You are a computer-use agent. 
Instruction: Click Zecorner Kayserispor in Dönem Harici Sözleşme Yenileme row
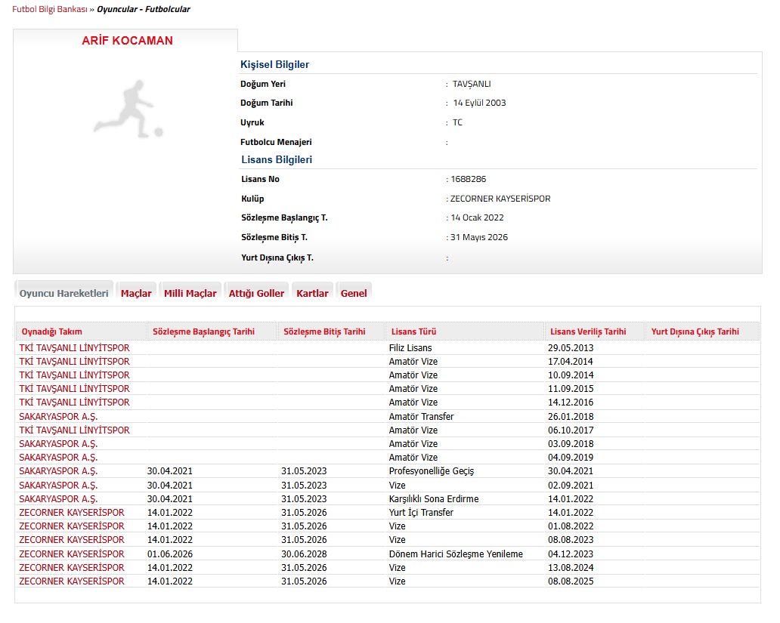[x=72, y=554]
